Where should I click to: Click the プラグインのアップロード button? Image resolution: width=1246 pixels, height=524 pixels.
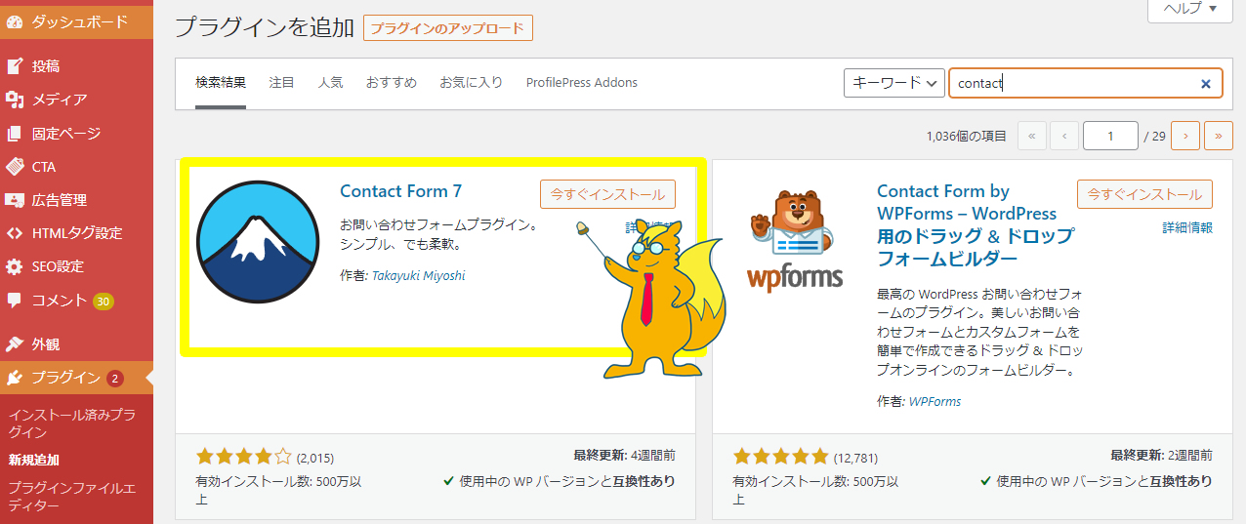447,28
